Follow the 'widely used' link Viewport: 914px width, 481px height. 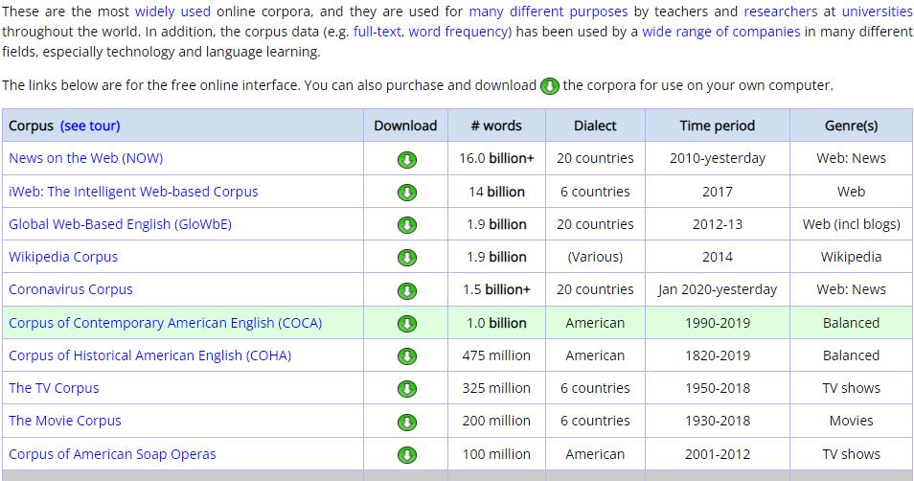tap(172, 11)
